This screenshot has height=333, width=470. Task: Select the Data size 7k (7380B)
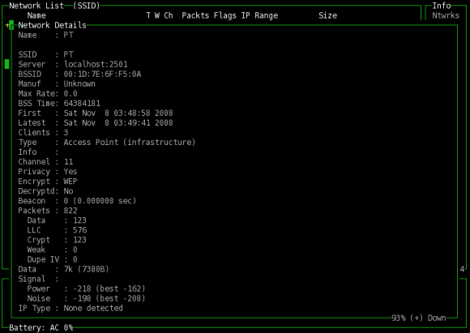click(x=87, y=269)
